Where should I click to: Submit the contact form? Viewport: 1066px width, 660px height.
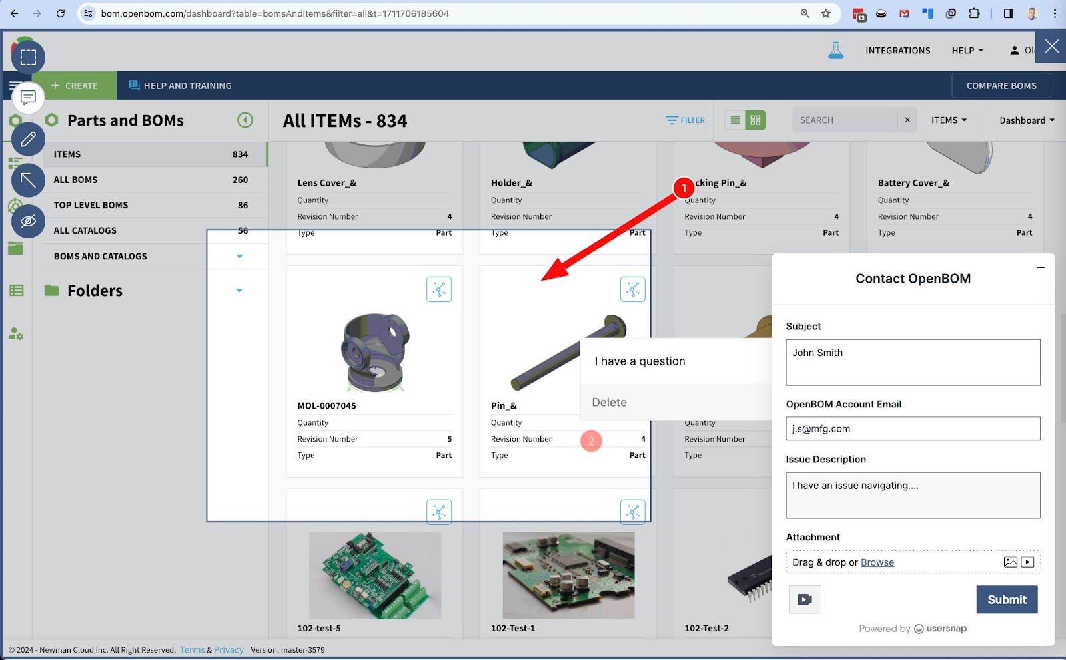1007,599
